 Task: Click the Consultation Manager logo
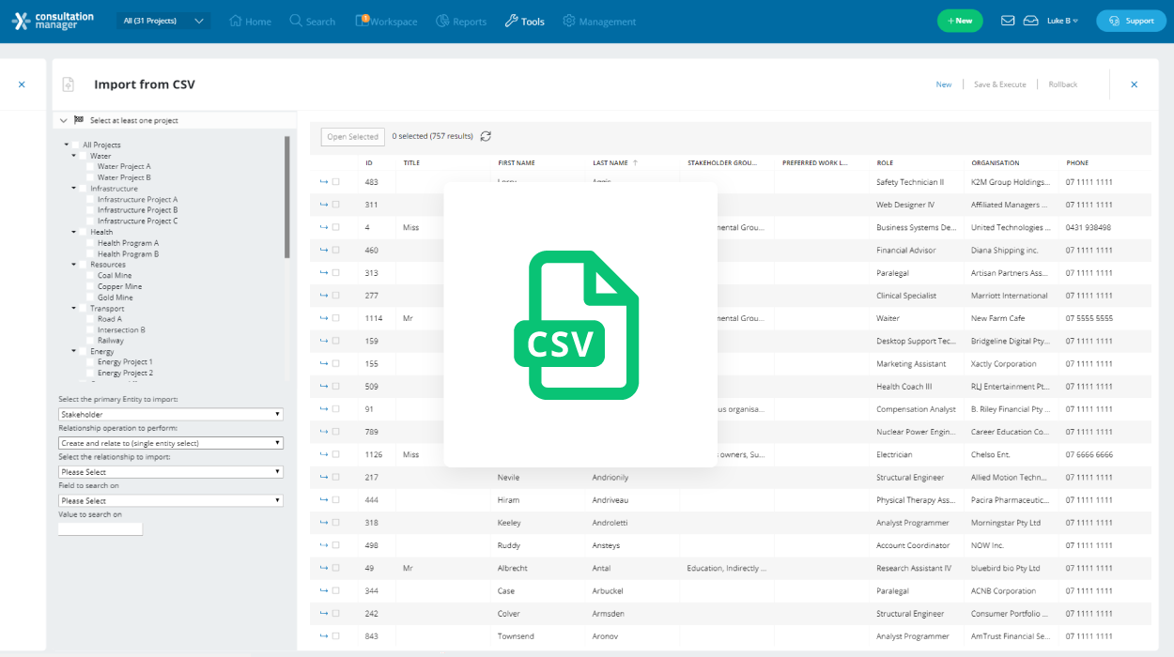pos(53,21)
